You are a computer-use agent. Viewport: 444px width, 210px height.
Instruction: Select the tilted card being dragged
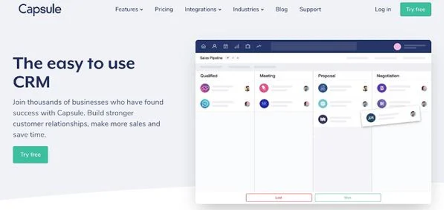click(x=391, y=116)
